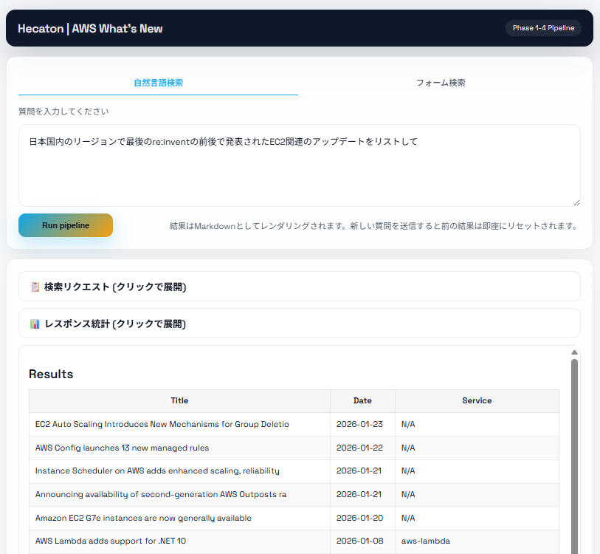Screen dimensions: 600x554
Task: Click the Date column header
Action: coord(362,400)
